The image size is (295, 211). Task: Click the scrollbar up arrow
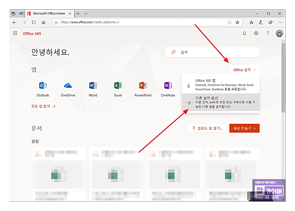(283, 41)
